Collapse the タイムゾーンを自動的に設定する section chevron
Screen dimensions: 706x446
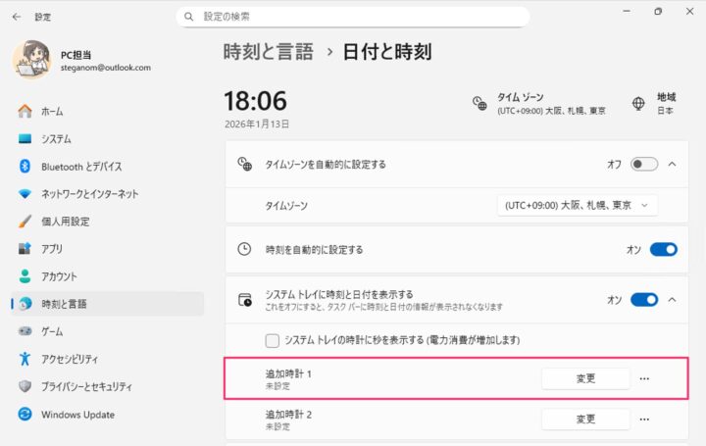coord(673,164)
